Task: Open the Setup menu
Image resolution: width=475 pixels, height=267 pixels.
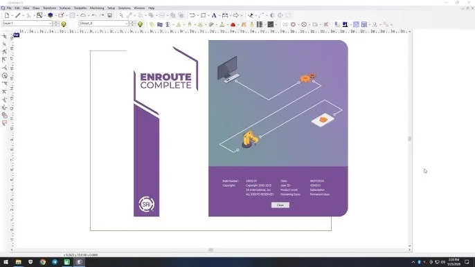Action: pyautogui.click(x=111, y=8)
